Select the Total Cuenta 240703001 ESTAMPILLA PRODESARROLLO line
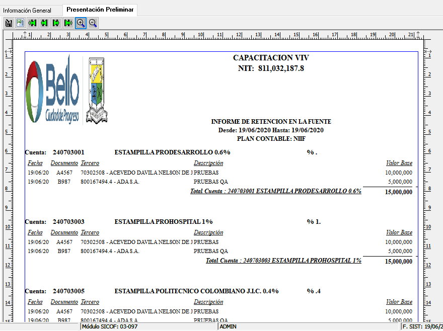This screenshot has width=443, height=331. point(275,191)
